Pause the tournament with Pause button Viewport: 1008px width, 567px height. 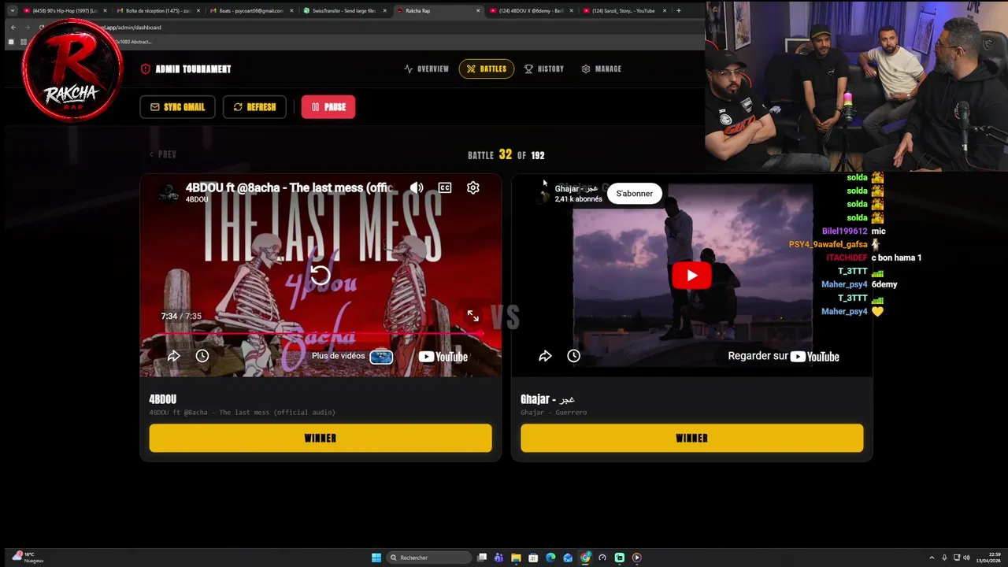[328, 107]
